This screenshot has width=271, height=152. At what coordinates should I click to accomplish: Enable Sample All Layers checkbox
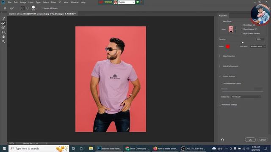click(x=41, y=8)
